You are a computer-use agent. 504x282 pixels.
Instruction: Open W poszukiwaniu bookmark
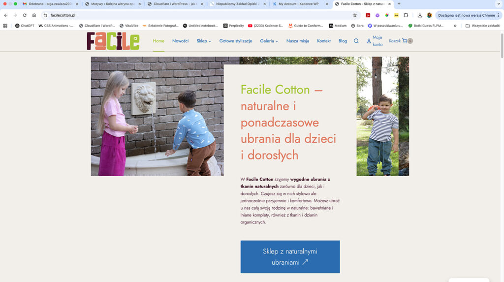pyautogui.click(x=385, y=26)
